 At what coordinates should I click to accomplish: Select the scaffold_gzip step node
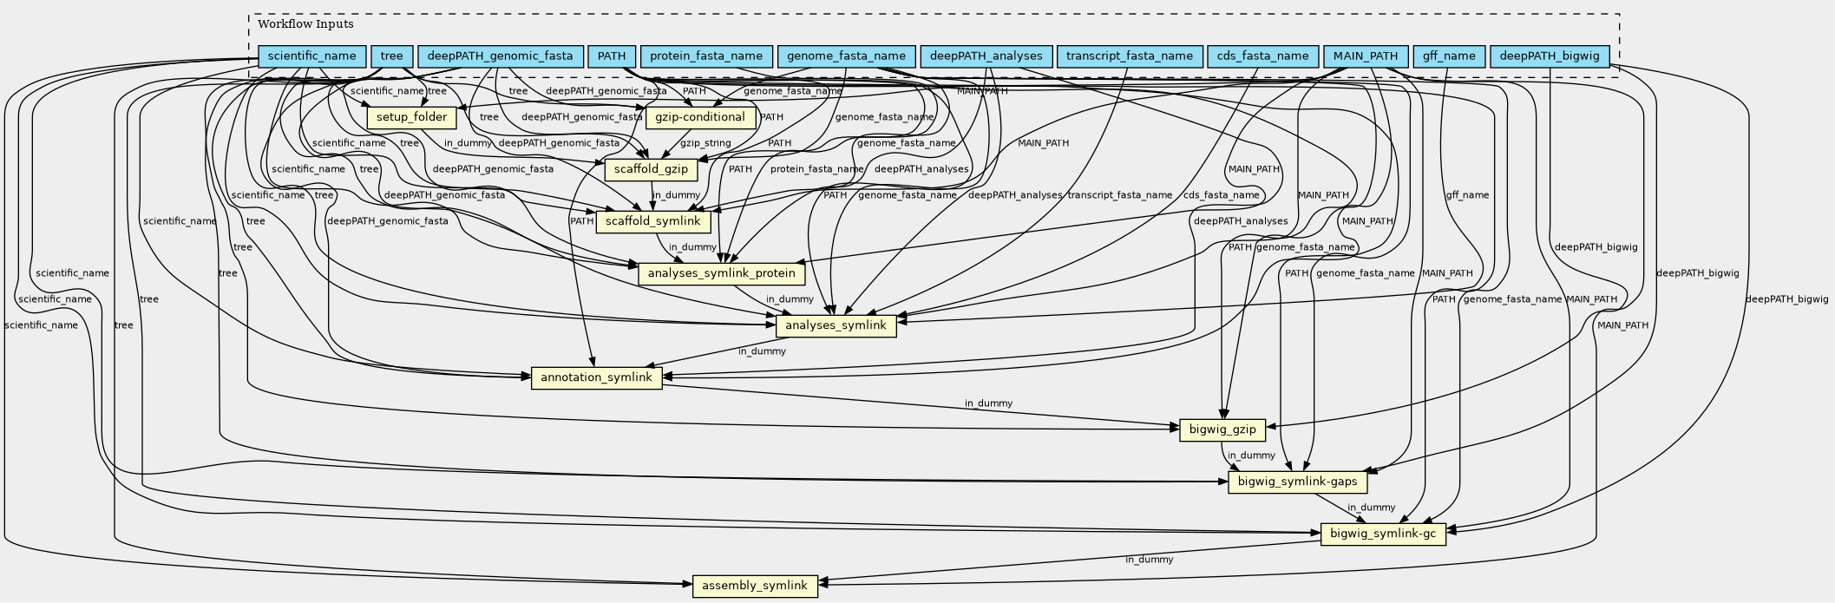tap(651, 169)
